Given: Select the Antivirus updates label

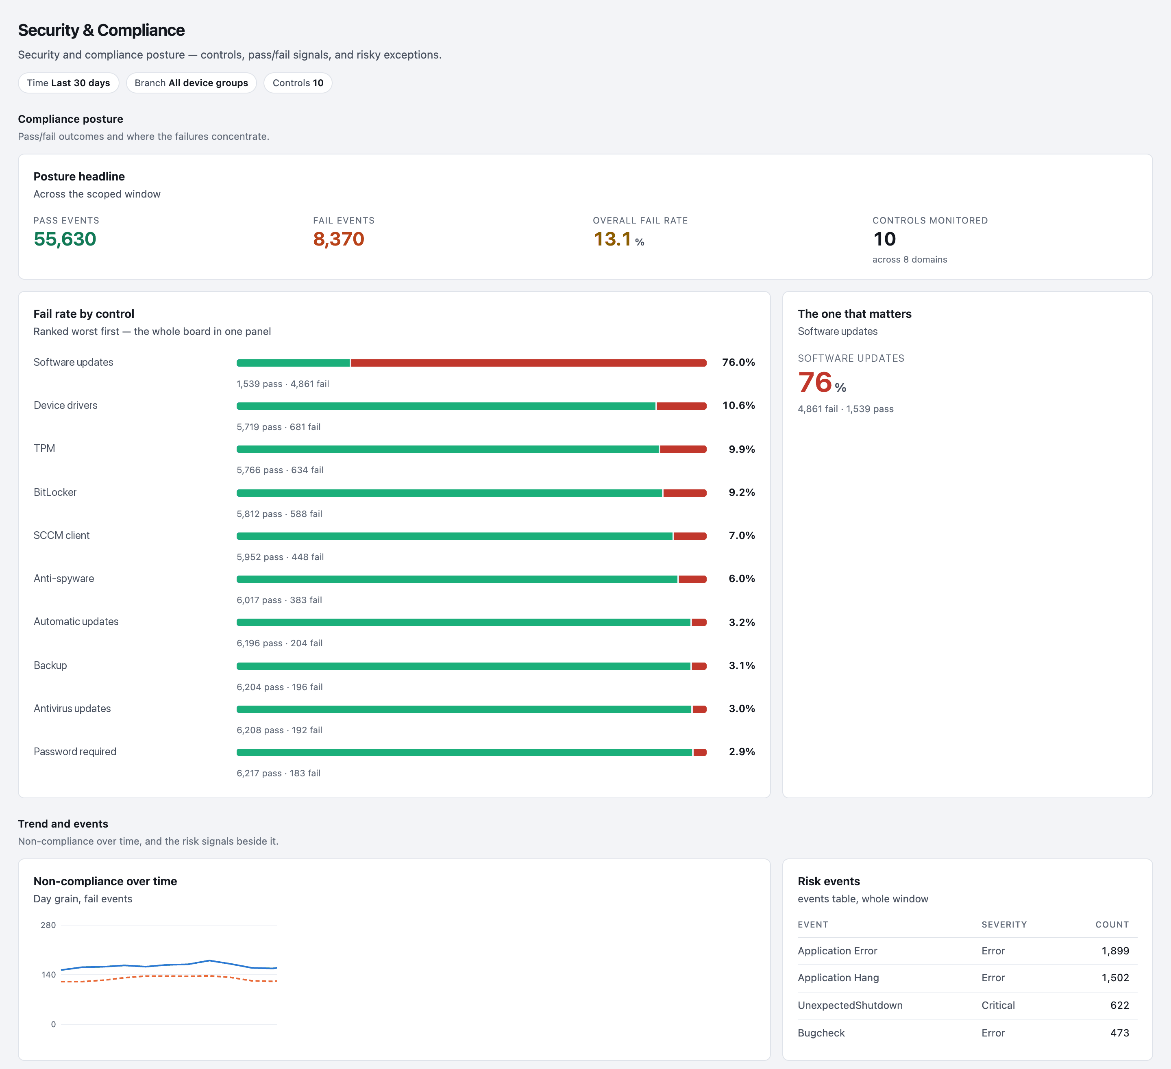Looking at the screenshot, I should [x=72, y=708].
